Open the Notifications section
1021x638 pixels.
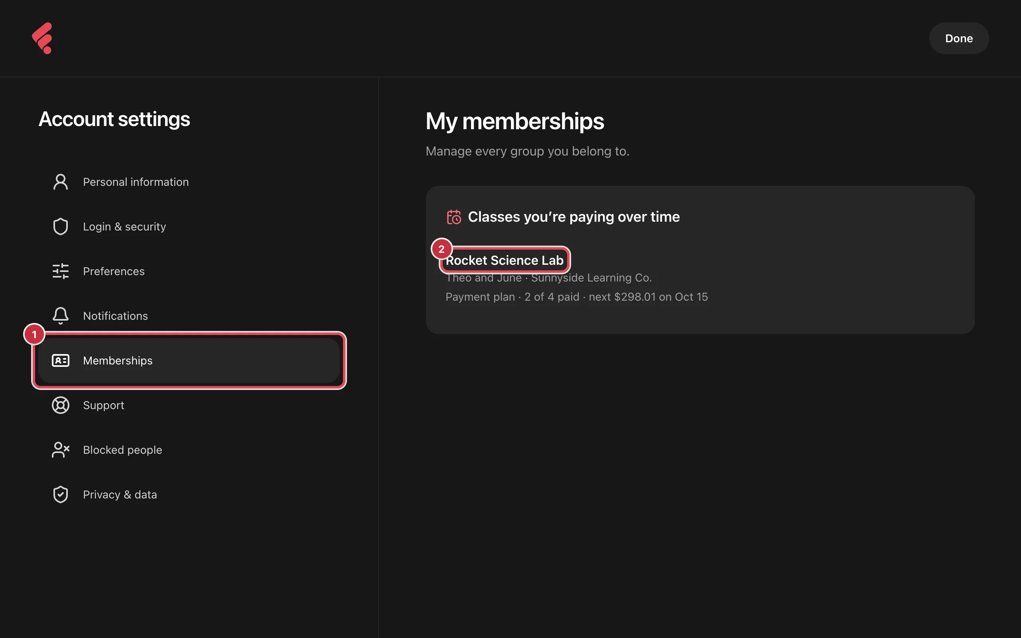coord(189,316)
